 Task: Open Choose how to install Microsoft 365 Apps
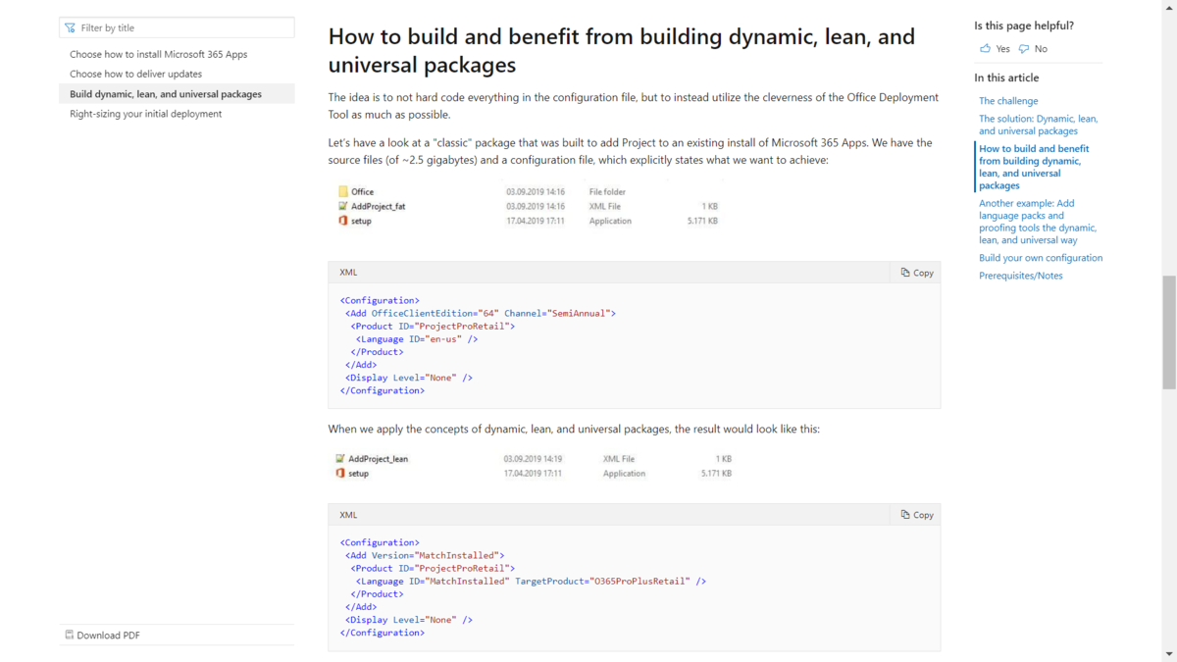point(159,54)
